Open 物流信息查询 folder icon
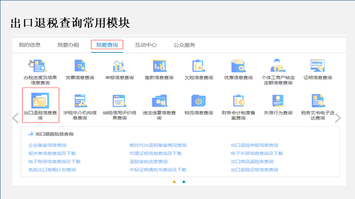355x199 pixels. pyautogui.click(x=199, y=101)
